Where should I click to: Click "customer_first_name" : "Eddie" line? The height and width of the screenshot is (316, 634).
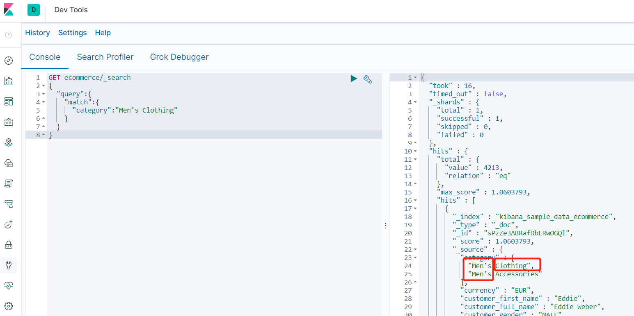[x=522, y=298]
